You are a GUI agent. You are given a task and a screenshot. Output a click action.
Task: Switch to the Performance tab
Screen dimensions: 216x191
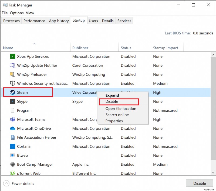tap(34, 21)
